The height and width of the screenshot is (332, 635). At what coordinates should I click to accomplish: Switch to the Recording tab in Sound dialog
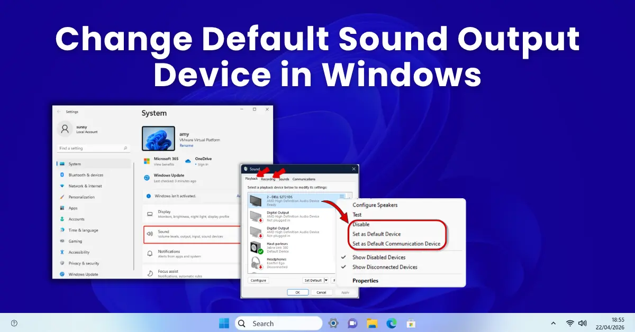pyautogui.click(x=269, y=179)
